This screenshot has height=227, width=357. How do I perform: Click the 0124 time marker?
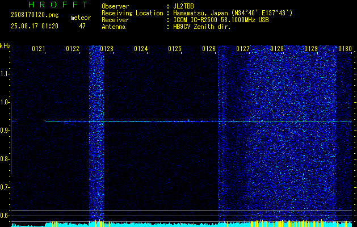point(141,48)
